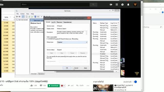Click the blue Help icon in Services toolbar
The width and height of the screenshot is (164, 92).
click(x=35, y=17)
